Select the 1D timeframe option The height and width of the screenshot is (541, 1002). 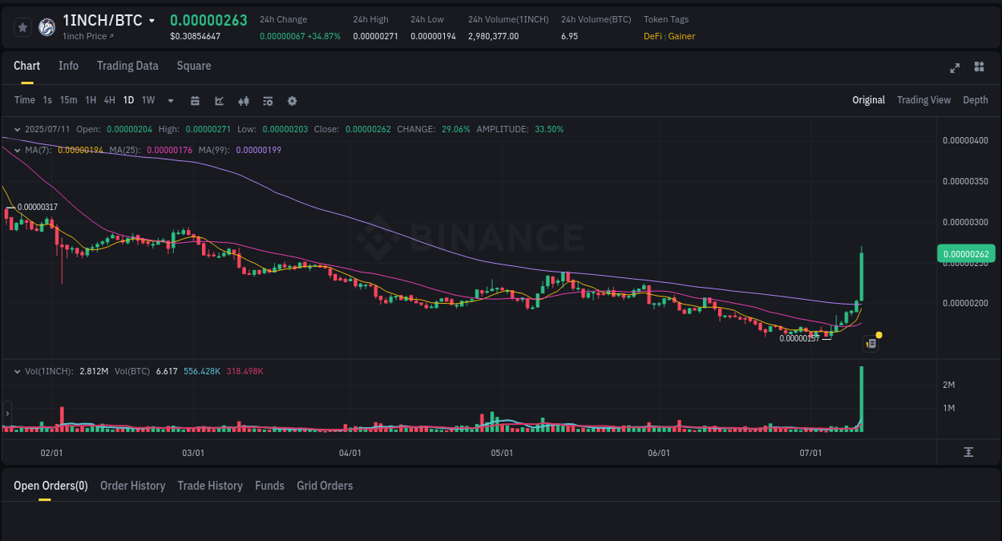click(x=128, y=100)
